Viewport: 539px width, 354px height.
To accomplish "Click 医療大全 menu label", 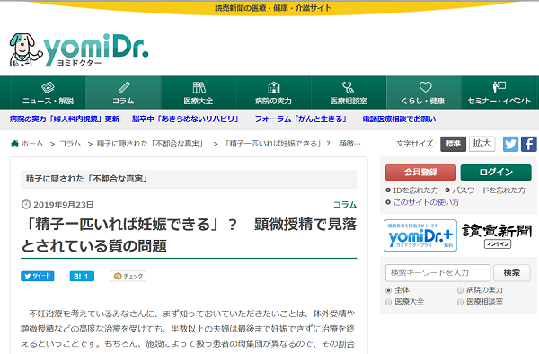I will pyautogui.click(x=199, y=101).
